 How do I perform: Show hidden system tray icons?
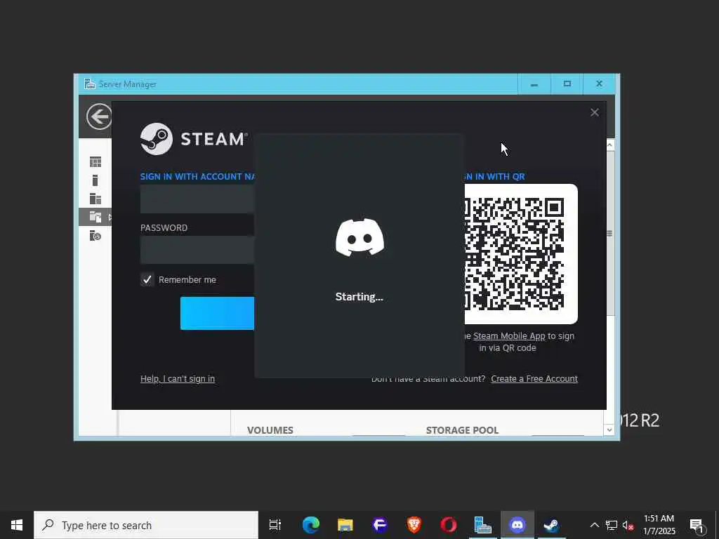[x=594, y=525]
